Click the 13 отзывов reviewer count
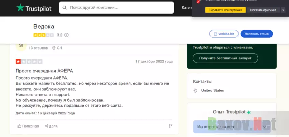 click(x=38, y=48)
